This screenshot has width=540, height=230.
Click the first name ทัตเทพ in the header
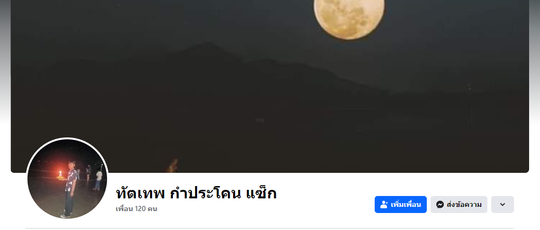click(x=141, y=194)
